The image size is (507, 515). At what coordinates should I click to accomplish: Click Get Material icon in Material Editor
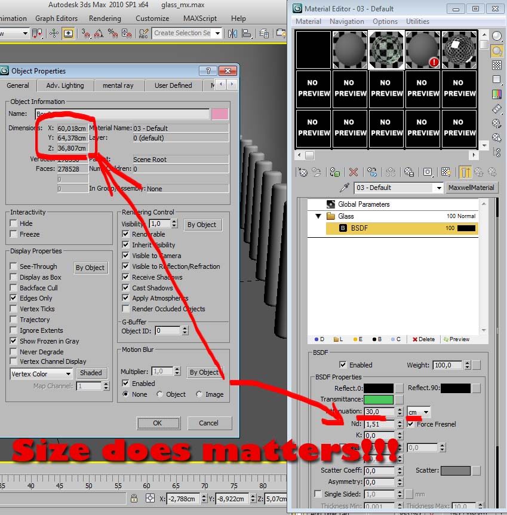303,172
